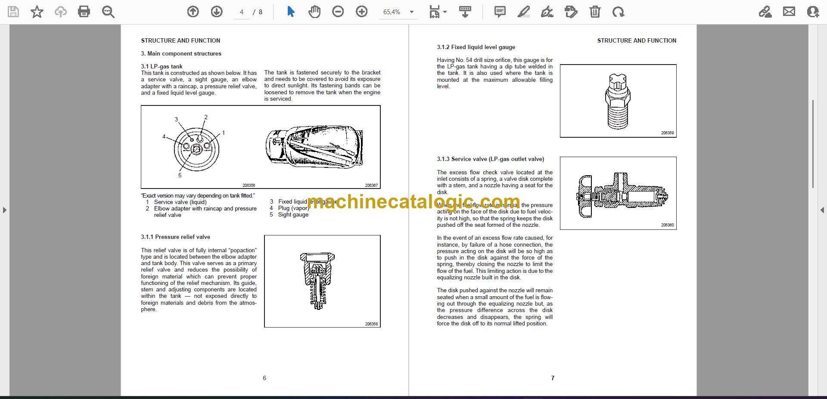This screenshot has width=827, height=399.
Task: Go to the next page
Action: click(x=217, y=12)
